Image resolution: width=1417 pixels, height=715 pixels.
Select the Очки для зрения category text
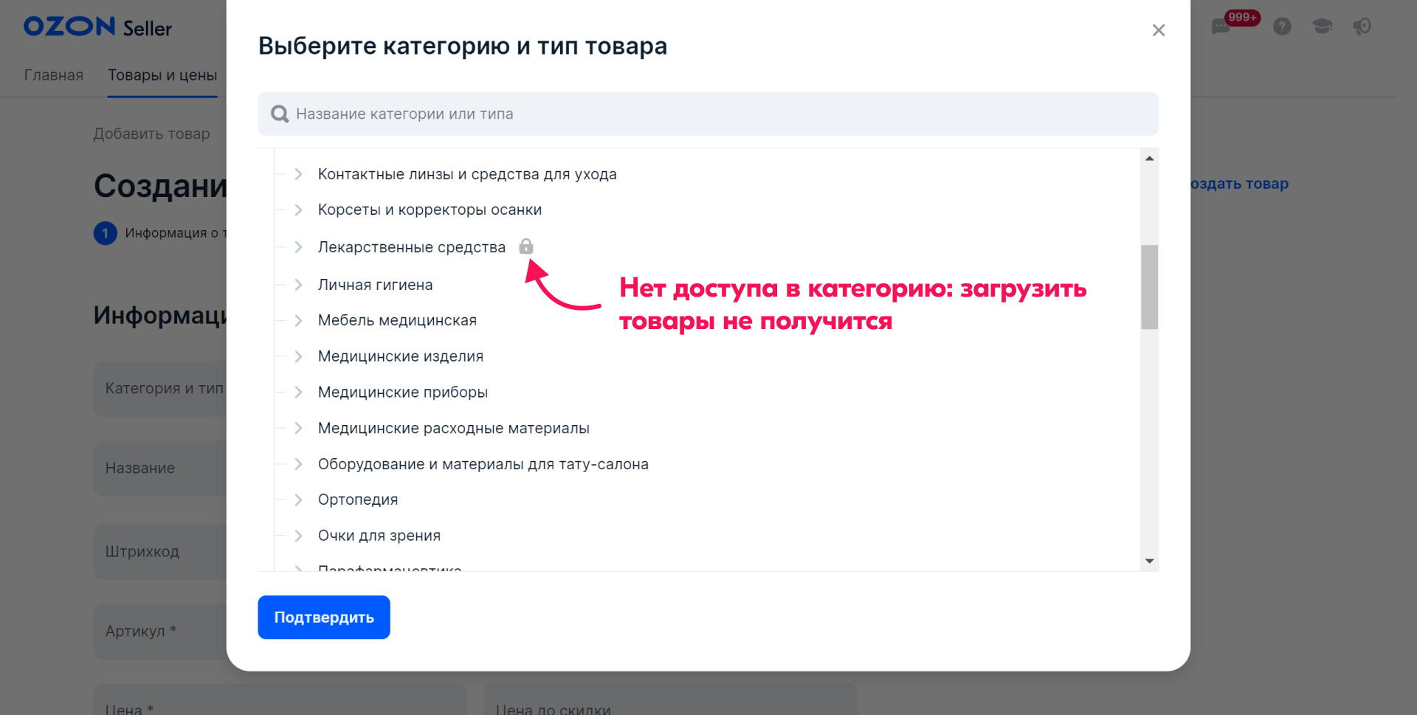pyautogui.click(x=379, y=536)
